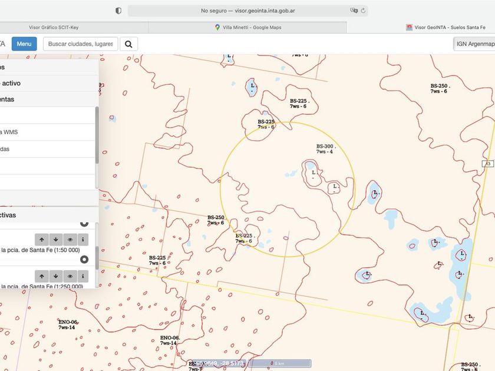Toggle visibility of the 1:250 000 layer
The height and width of the screenshot is (371, 495).
point(70,276)
